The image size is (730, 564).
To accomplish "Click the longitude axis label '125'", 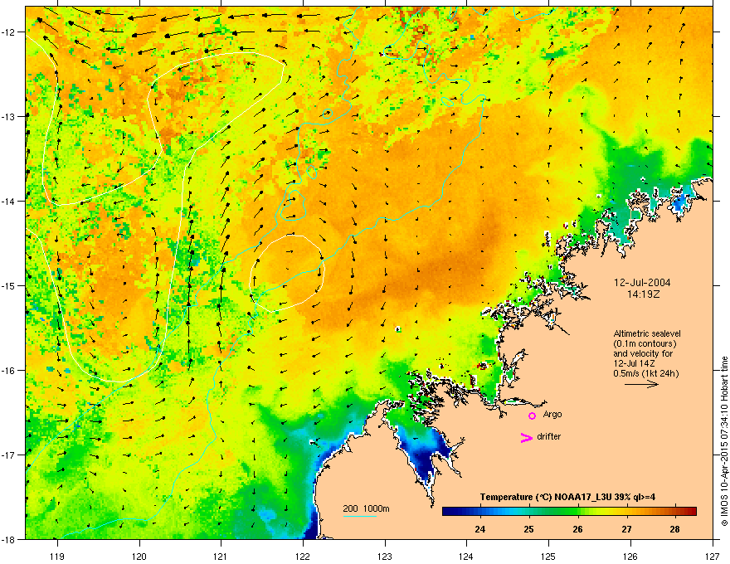I will click(x=548, y=556).
